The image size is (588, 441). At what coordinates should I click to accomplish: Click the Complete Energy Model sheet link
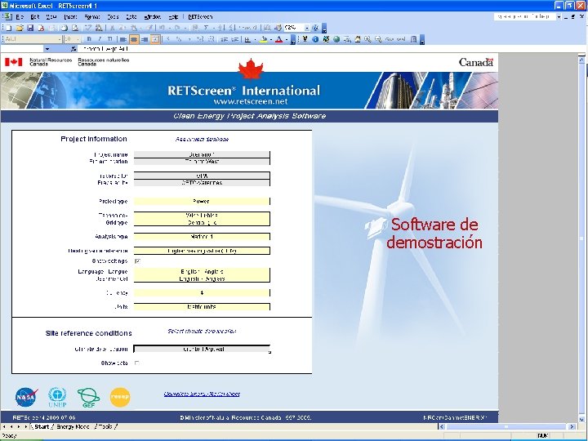pyautogui.click(x=202, y=394)
